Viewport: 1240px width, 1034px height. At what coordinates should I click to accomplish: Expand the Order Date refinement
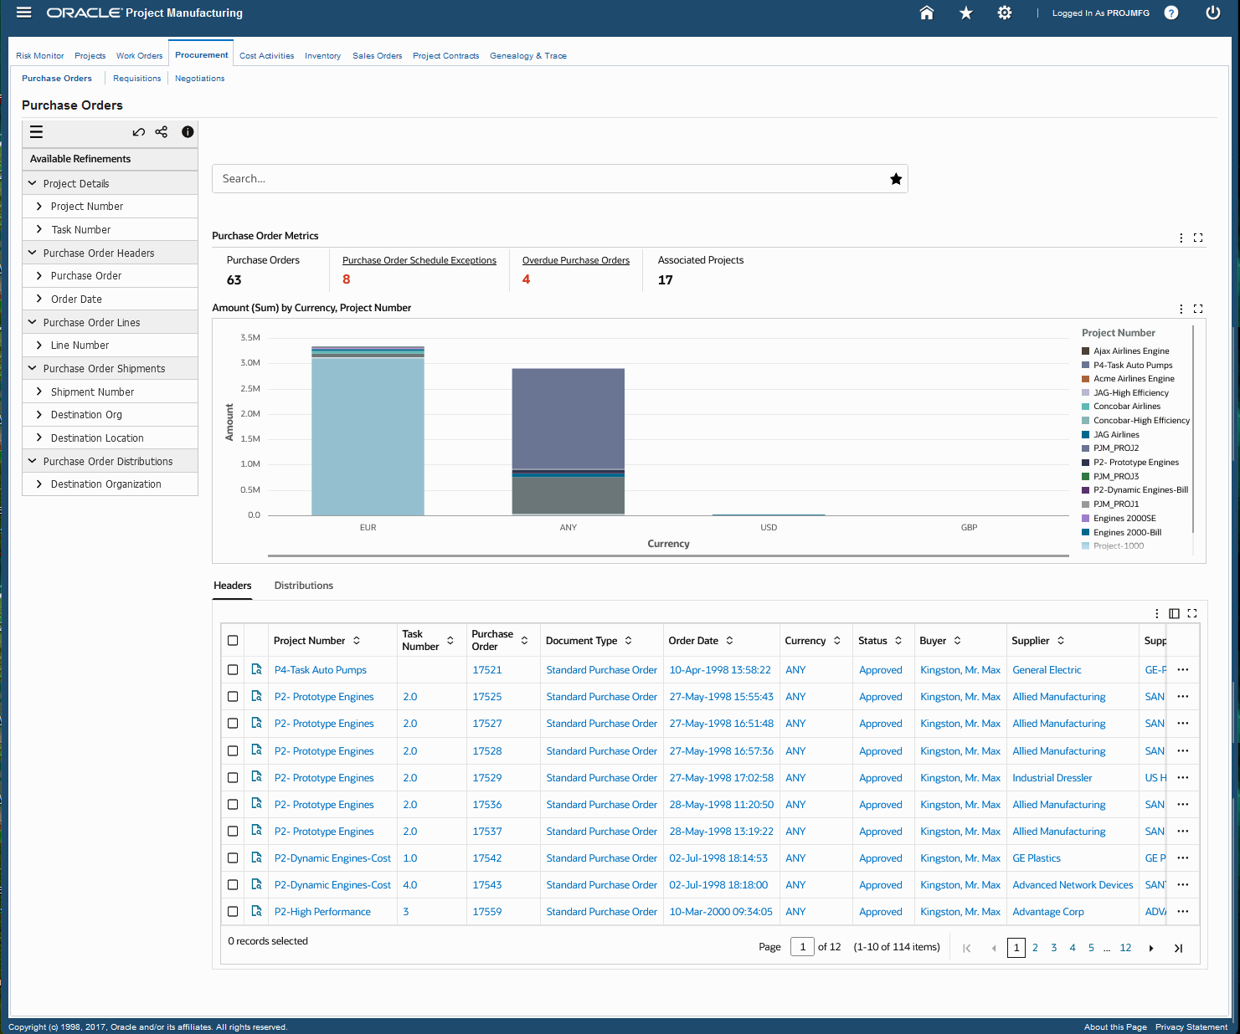click(39, 299)
